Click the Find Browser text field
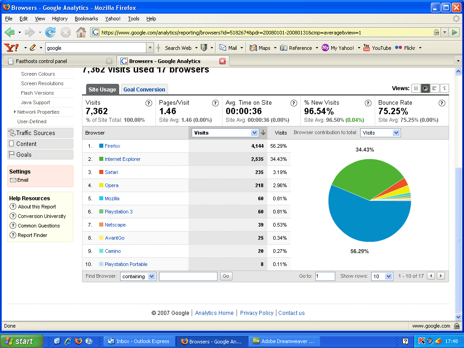464x348 pixels. click(x=188, y=276)
